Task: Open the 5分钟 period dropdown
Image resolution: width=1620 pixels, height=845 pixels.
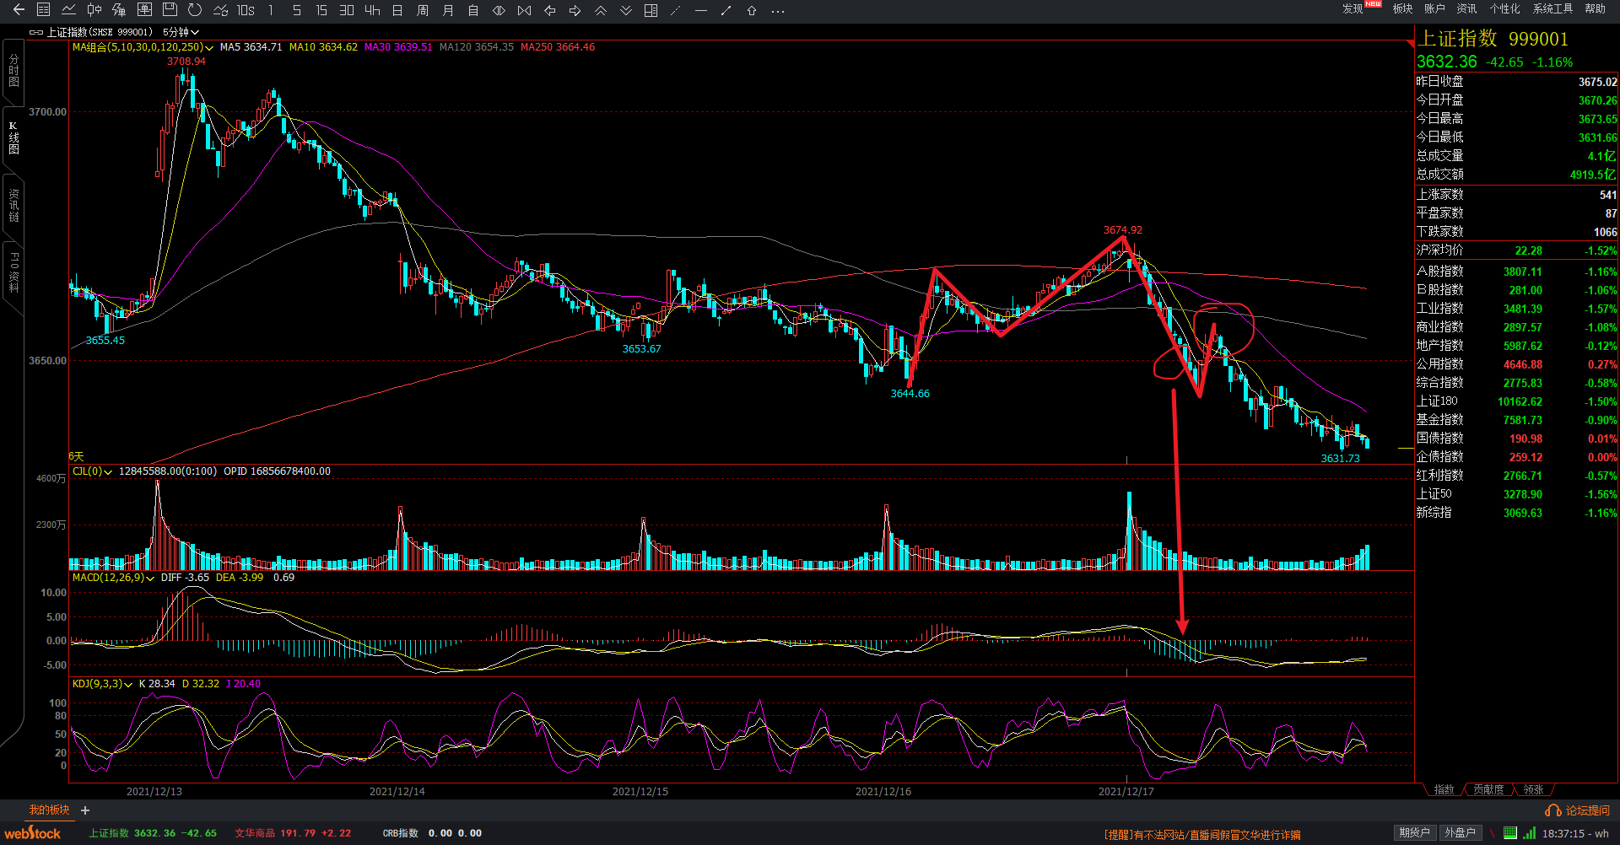Action: tap(181, 32)
